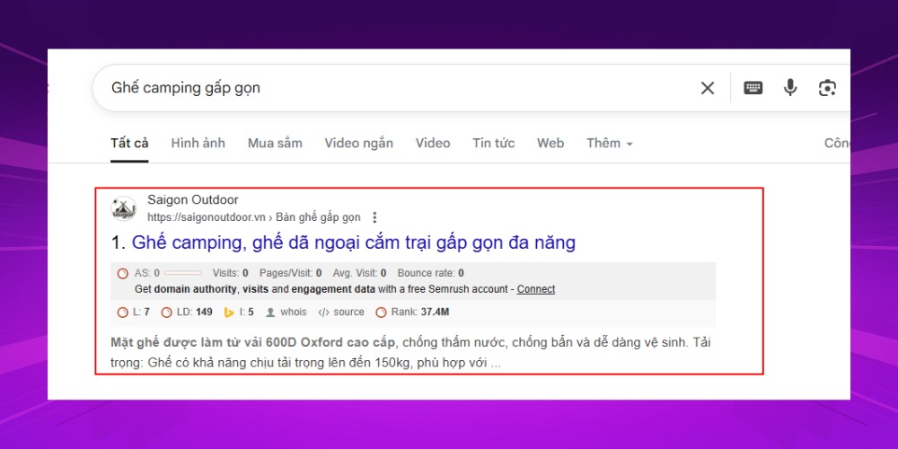Open the 'Mua sắm' tab
The width and height of the screenshot is (898, 449).
point(275,143)
